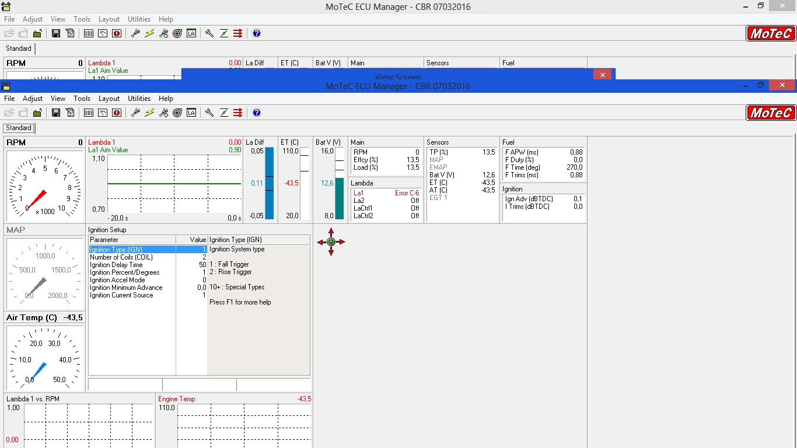Click the MoTeC logo in the front window
Screen dimensions: 797x448
pos(771,113)
